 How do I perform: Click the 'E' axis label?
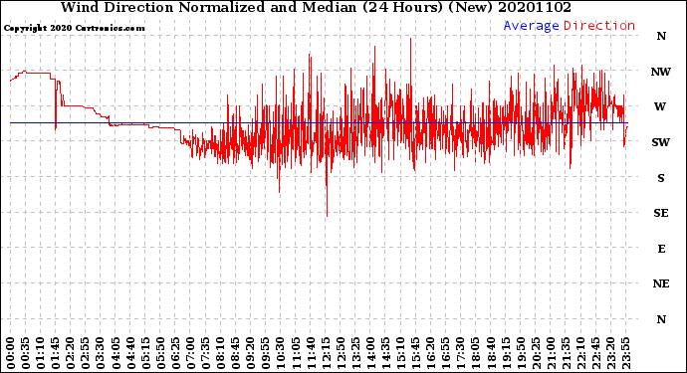pos(661,249)
